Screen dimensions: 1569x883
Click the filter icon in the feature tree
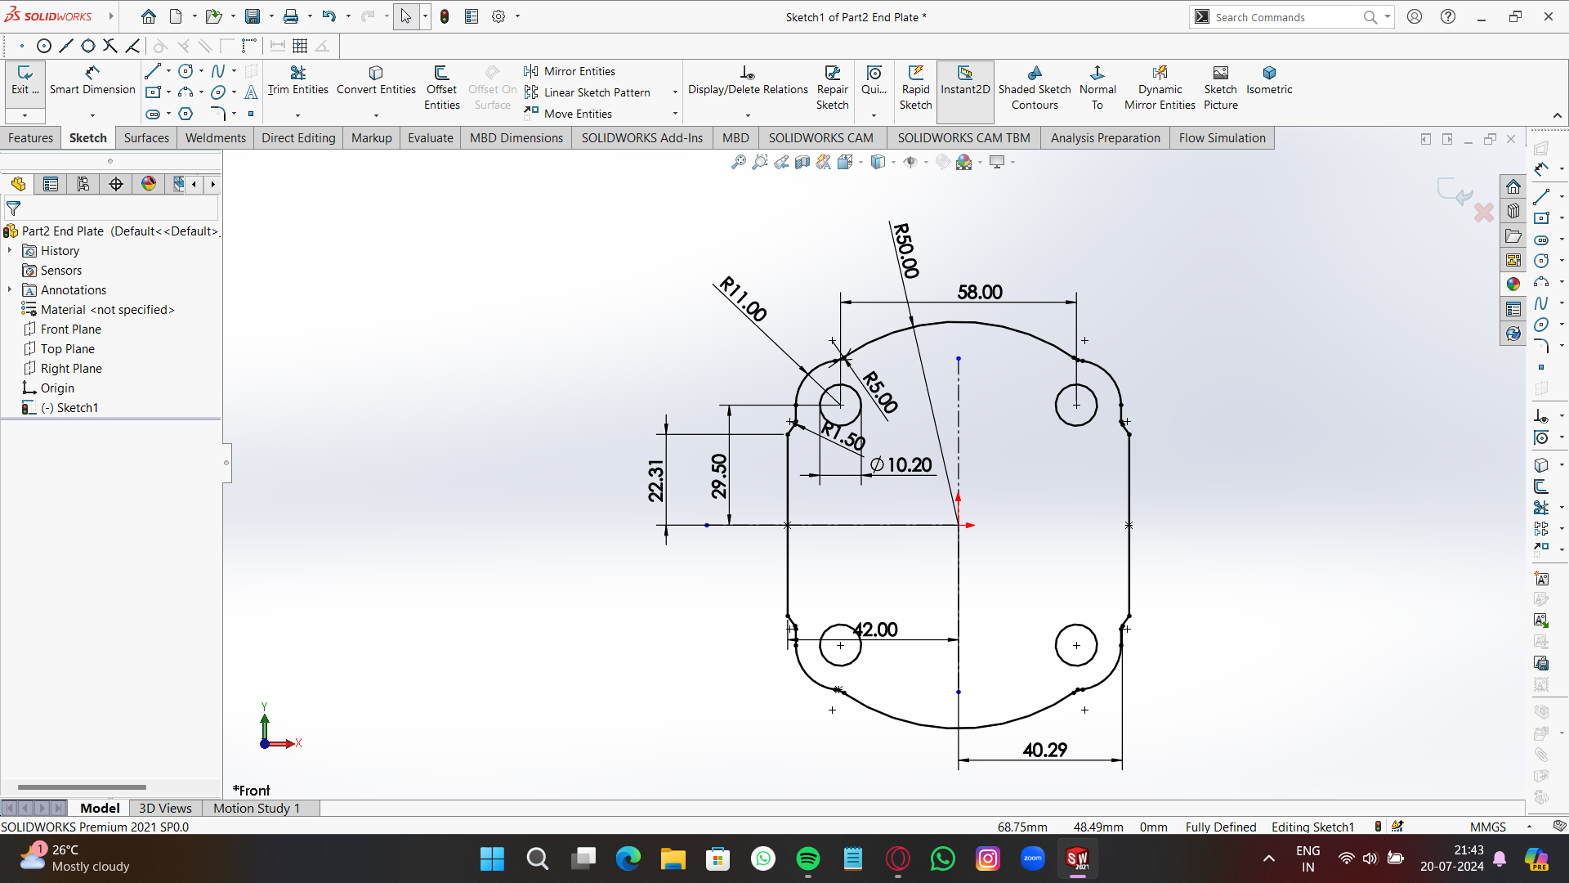pos(13,208)
